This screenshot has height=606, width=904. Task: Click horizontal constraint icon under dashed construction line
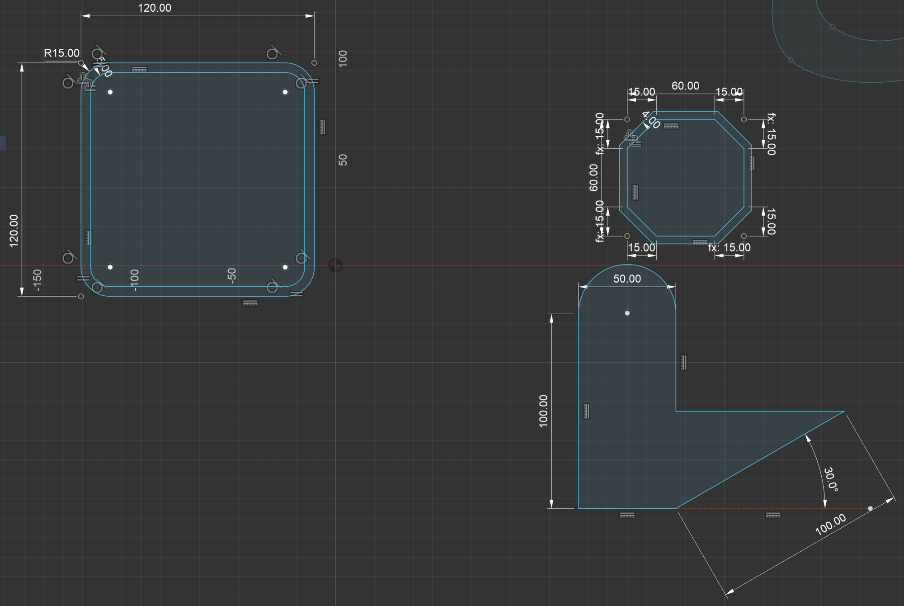coord(773,515)
